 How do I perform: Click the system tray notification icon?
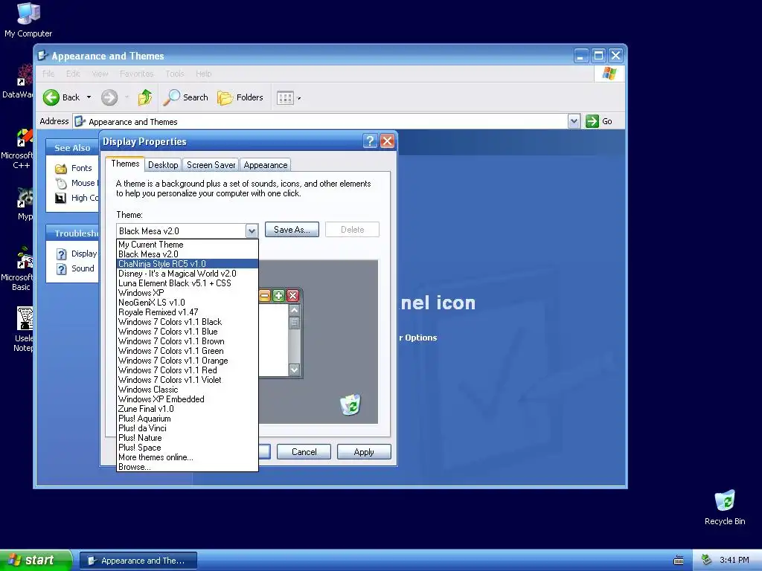click(707, 560)
